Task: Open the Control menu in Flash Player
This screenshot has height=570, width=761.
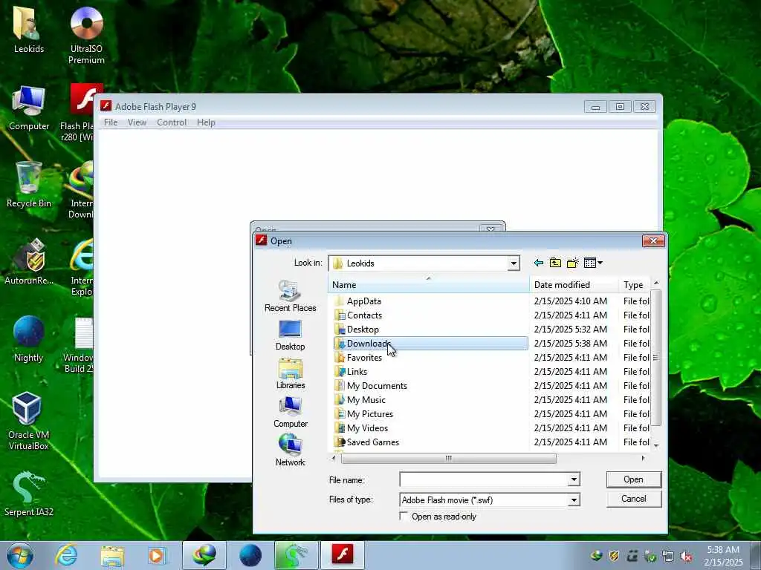Action: 172,122
